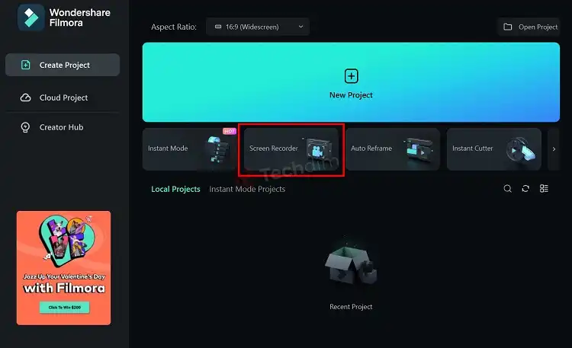Open the Screen Recorder tool
Viewport: 572px width, 348px height.
coord(291,148)
